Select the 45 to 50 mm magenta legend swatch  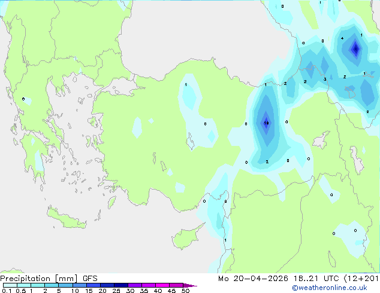point(176,285)
